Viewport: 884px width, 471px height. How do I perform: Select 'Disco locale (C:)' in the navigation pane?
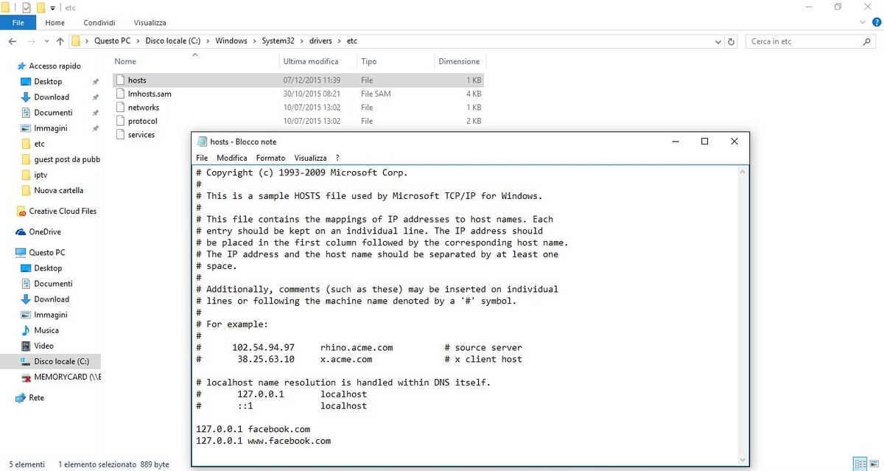[60, 361]
